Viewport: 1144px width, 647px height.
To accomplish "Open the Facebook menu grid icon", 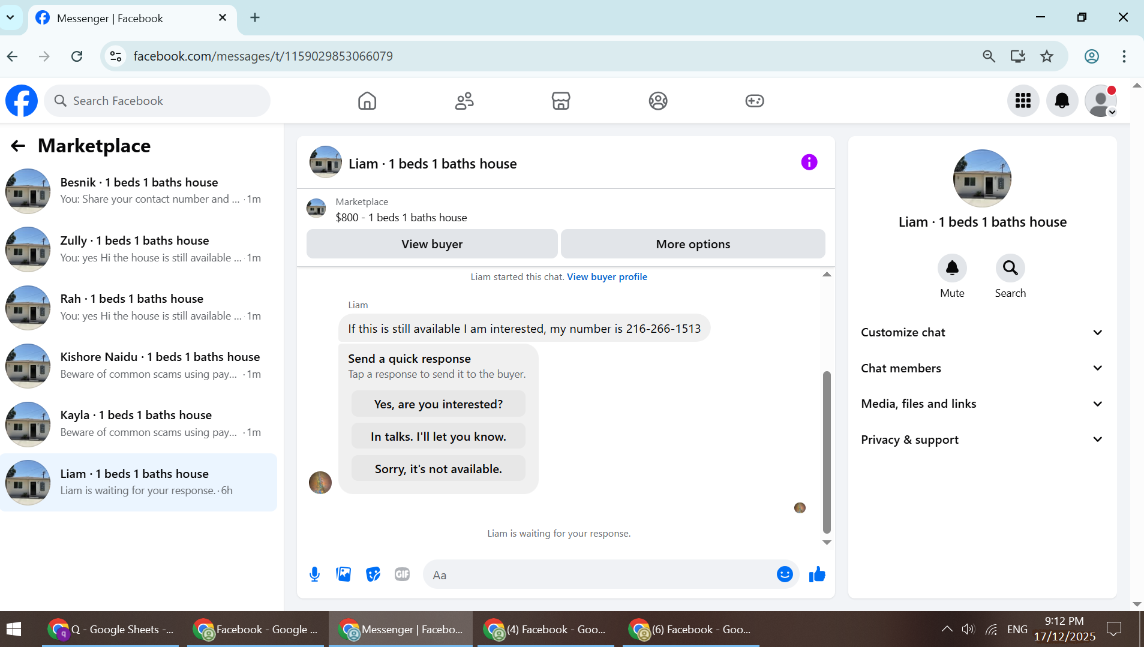I will pos(1023,101).
